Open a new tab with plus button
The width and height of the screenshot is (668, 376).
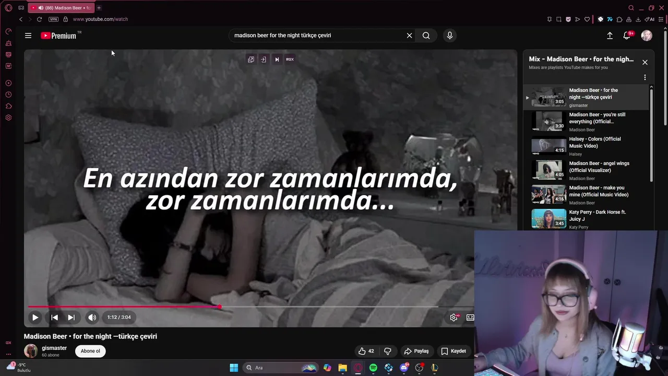click(x=99, y=8)
